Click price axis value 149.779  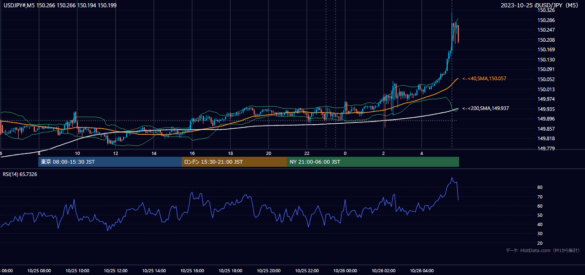point(546,148)
